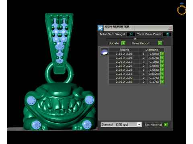Click green arrow on 2.26 X 2.26 row
The height and width of the screenshot is (144, 193).
click(x=162, y=70)
